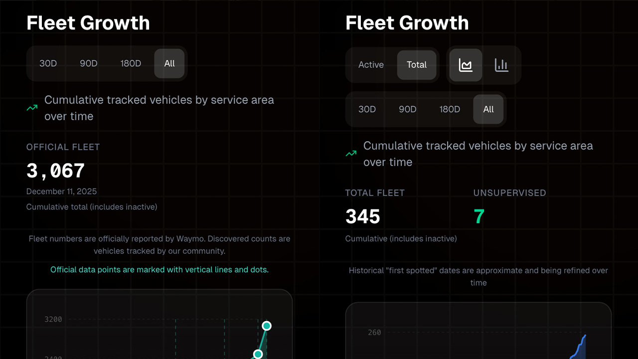Toggle fleet view to Active
This screenshot has height=359, width=638.
pos(371,65)
